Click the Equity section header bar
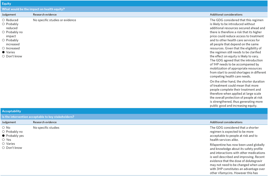Viewport: 268px width, 176px height. tap(134, 3)
